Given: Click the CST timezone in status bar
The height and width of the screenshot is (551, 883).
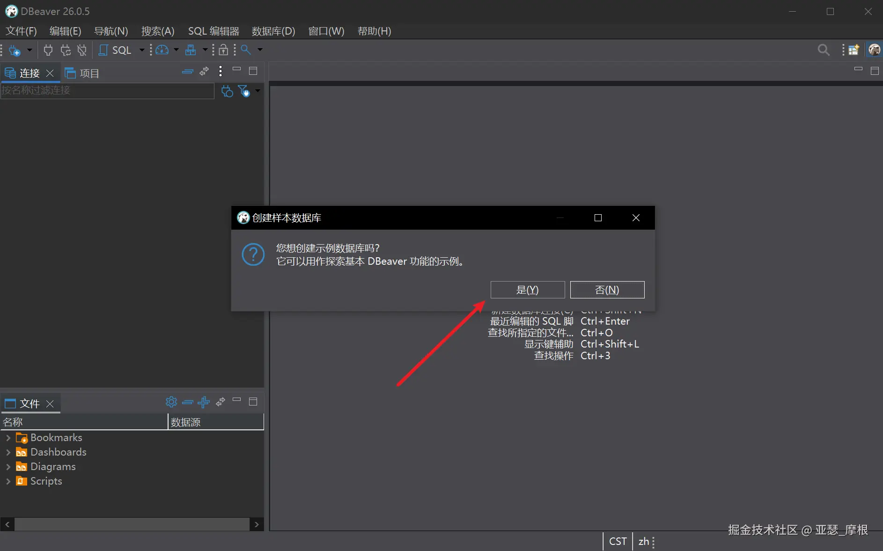Looking at the screenshot, I should click(x=618, y=542).
